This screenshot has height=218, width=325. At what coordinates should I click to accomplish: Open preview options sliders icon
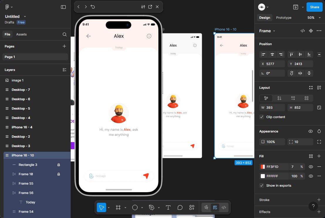point(143,7)
